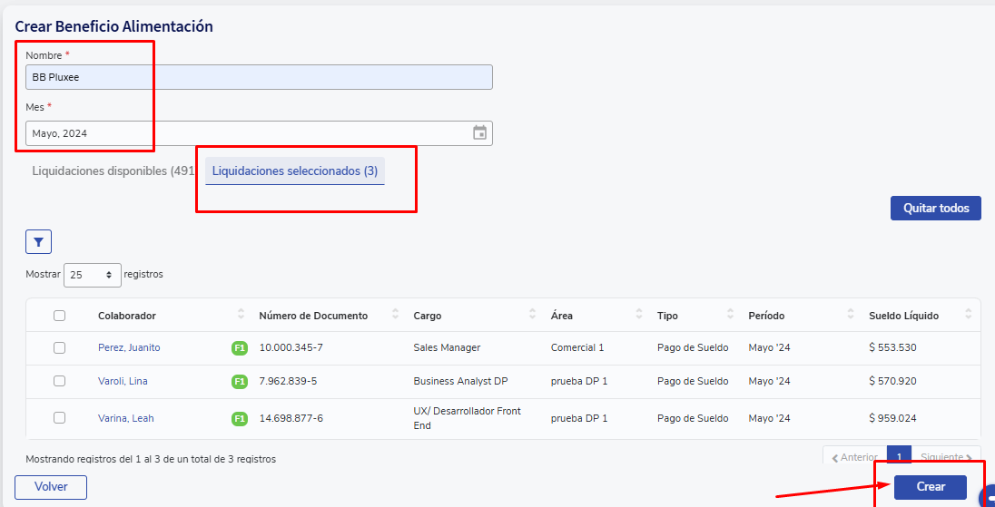Toggle the select-all checkbox in table header

(x=59, y=316)
